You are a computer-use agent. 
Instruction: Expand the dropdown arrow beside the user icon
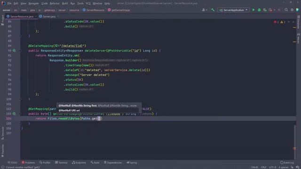coord(206,10)
